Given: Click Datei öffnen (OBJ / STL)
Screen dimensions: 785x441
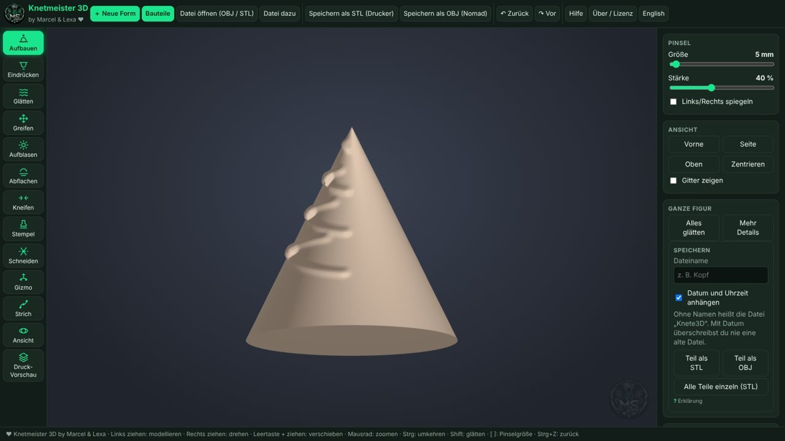Looking at the screenshot, I should (x=216, y=13).
